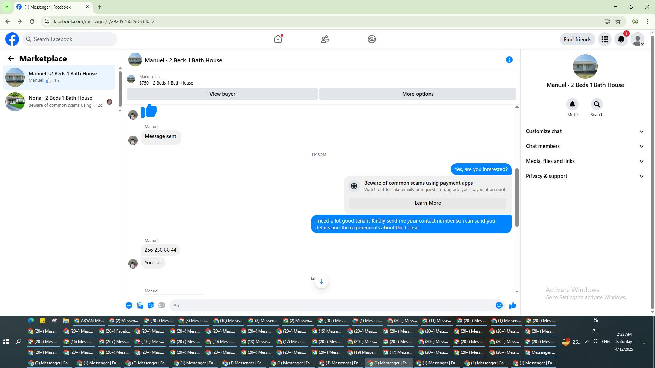Click the phone number message 256 230 88 44
This screenshot has height=368, width=655.
click(160, 250)
